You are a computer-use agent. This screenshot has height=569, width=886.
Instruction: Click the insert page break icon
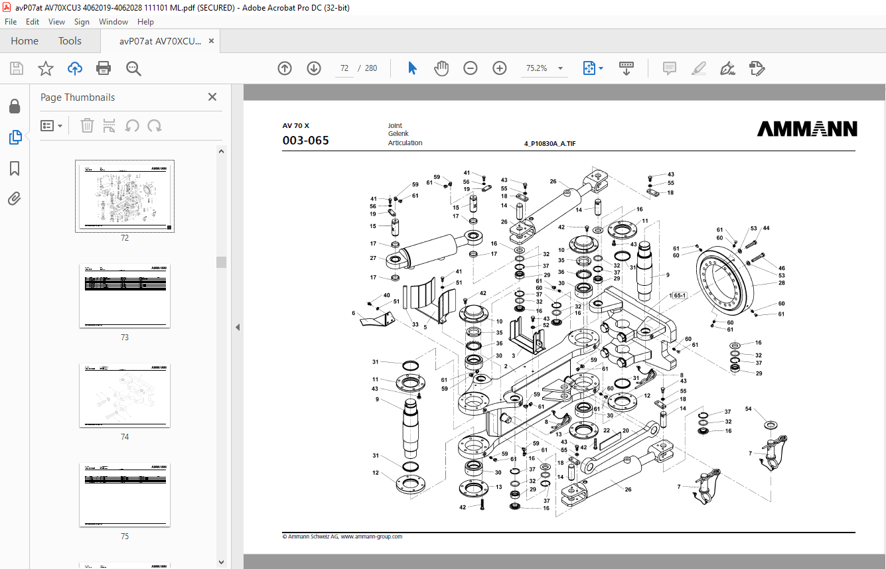[110, 125]
